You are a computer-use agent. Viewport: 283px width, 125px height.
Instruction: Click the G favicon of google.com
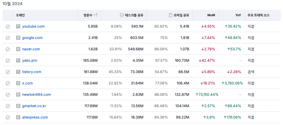click(x=18, y=38)
